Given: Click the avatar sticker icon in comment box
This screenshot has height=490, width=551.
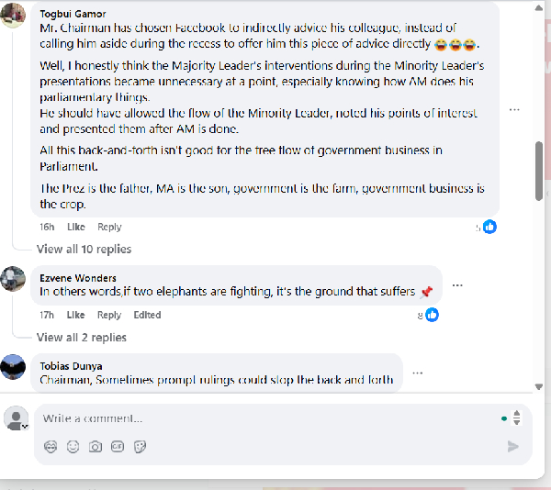Looking at the screenshot, I should (x=51, y=447).
